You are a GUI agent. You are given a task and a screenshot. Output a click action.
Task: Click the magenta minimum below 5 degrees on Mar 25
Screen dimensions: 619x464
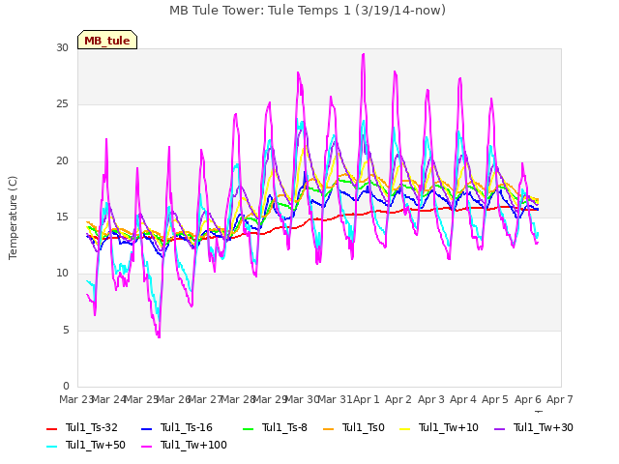[159, 336]
